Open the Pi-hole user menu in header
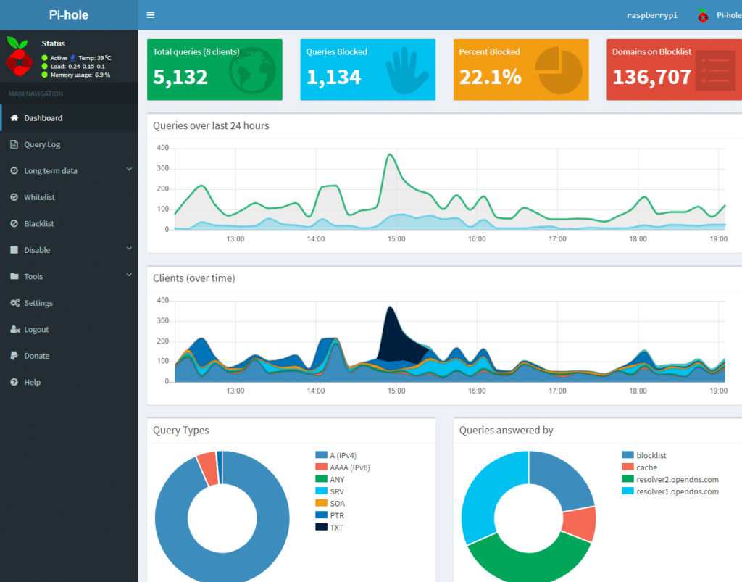Screen dimensions: 742x582 pos(719,15)
